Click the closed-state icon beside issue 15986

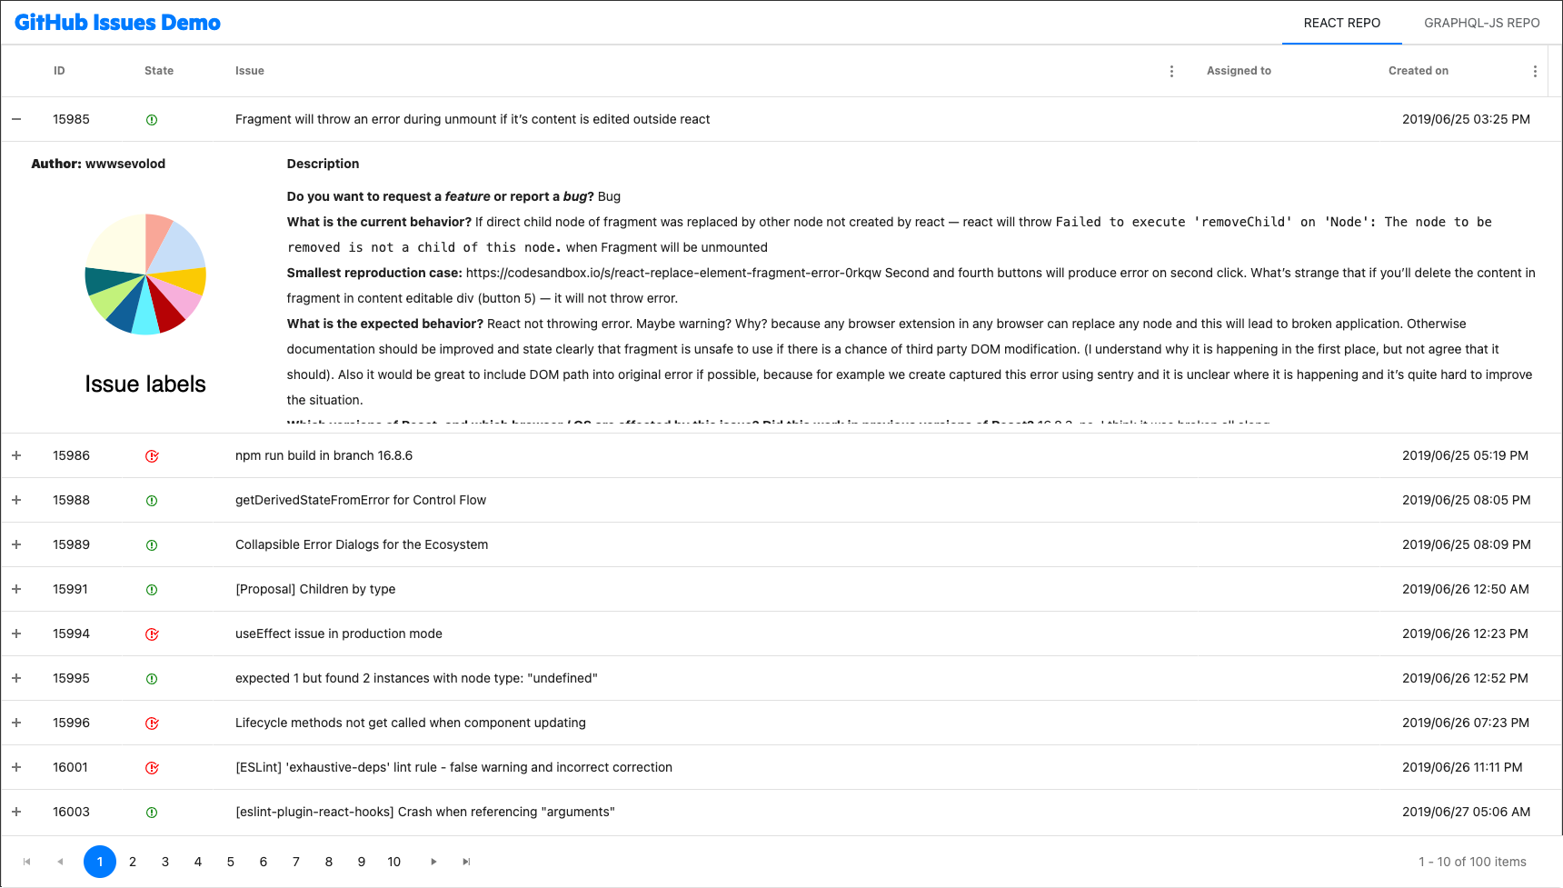pos(151,455)
